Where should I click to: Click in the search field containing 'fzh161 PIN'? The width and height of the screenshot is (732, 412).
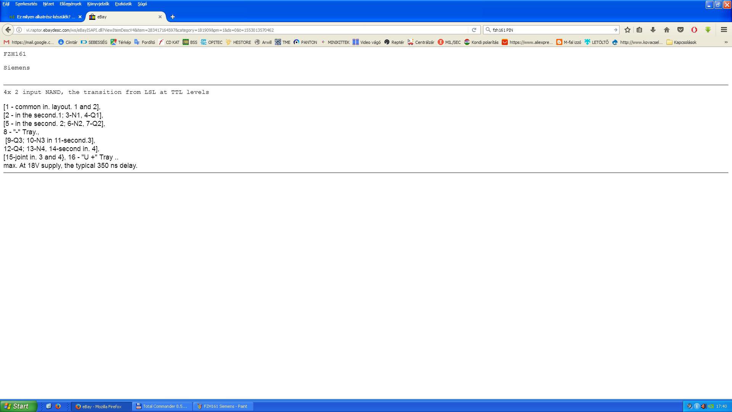(549, 30)
